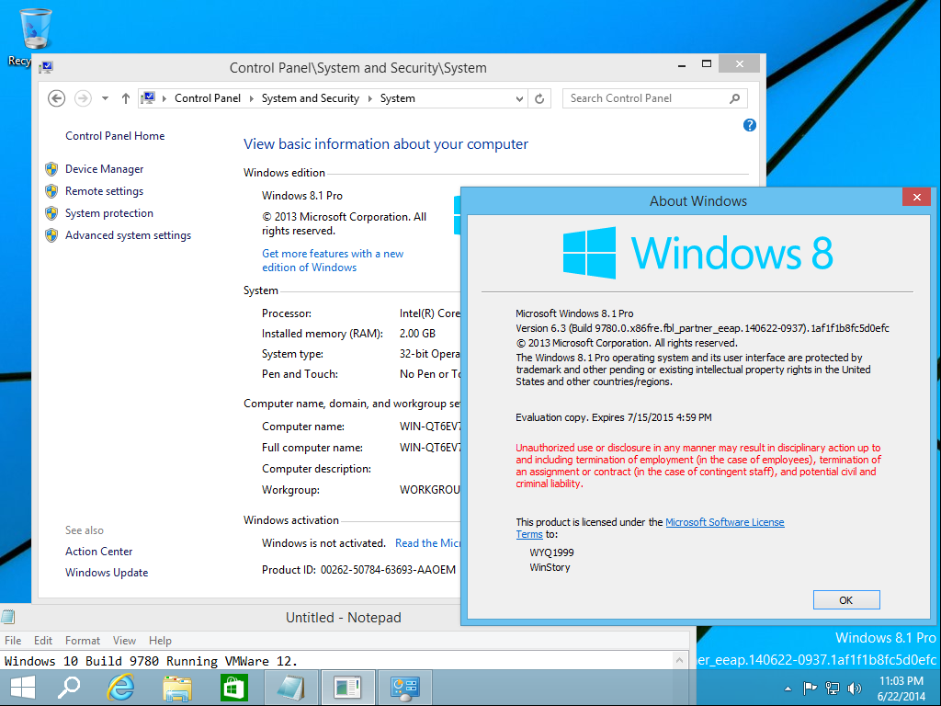
Task: Open the Notepad Edit menu
Action: point(42,641)
